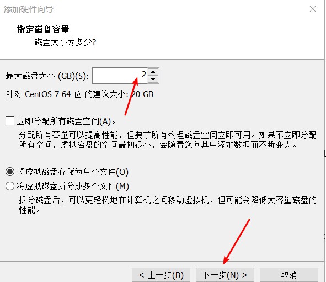
Task: Focus the 最大磁盘大小 (GB) input field
Action: (x=120, y=76)
